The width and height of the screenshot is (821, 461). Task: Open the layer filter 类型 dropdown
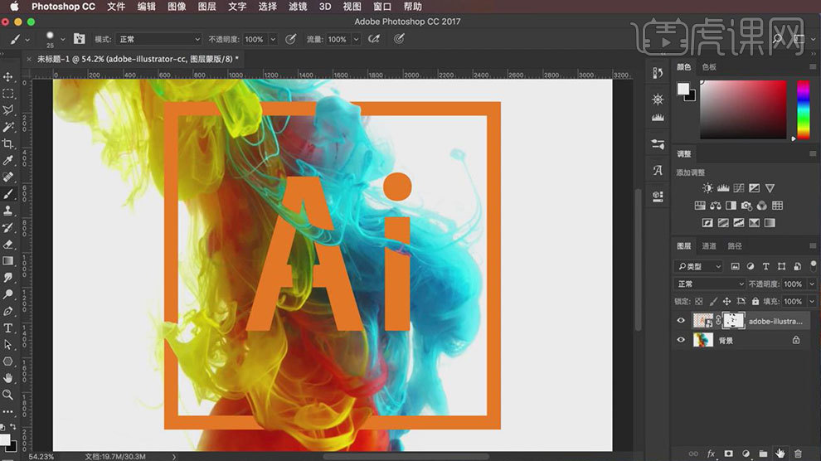(x=699, y=266)
